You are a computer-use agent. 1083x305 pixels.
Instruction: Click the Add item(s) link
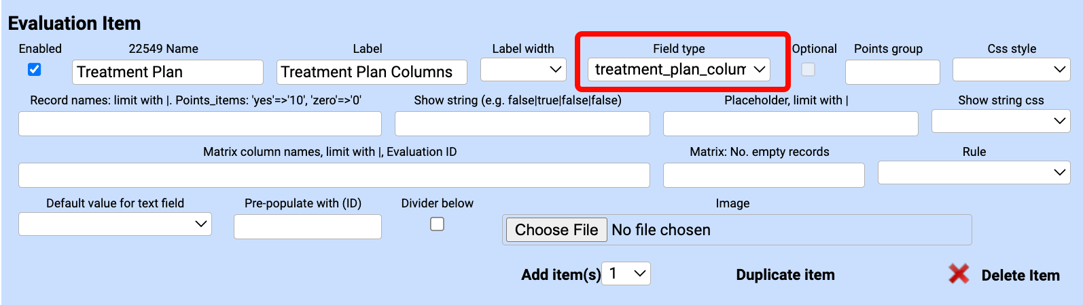pyautogui.click(x=561, y=274)
